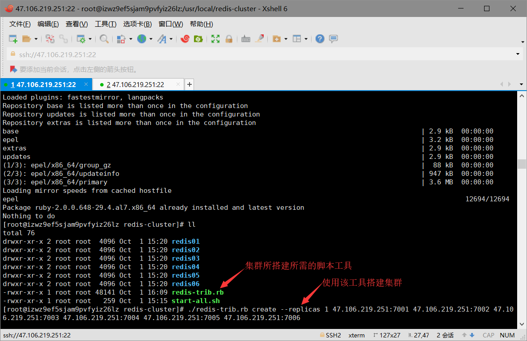Image resolution: width=527 pixels, height=341 pixels.
Task: Open Help with question mark icon
Action: 320,39
